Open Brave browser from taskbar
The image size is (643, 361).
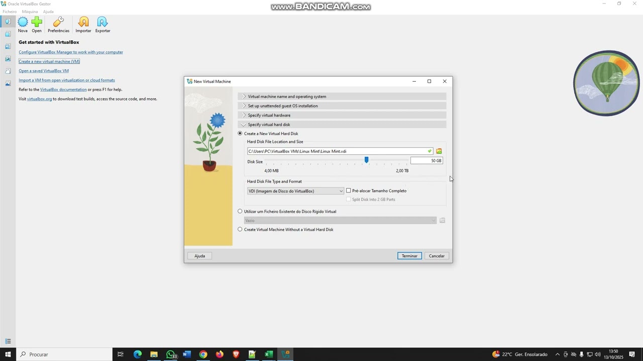pos(236,354)
